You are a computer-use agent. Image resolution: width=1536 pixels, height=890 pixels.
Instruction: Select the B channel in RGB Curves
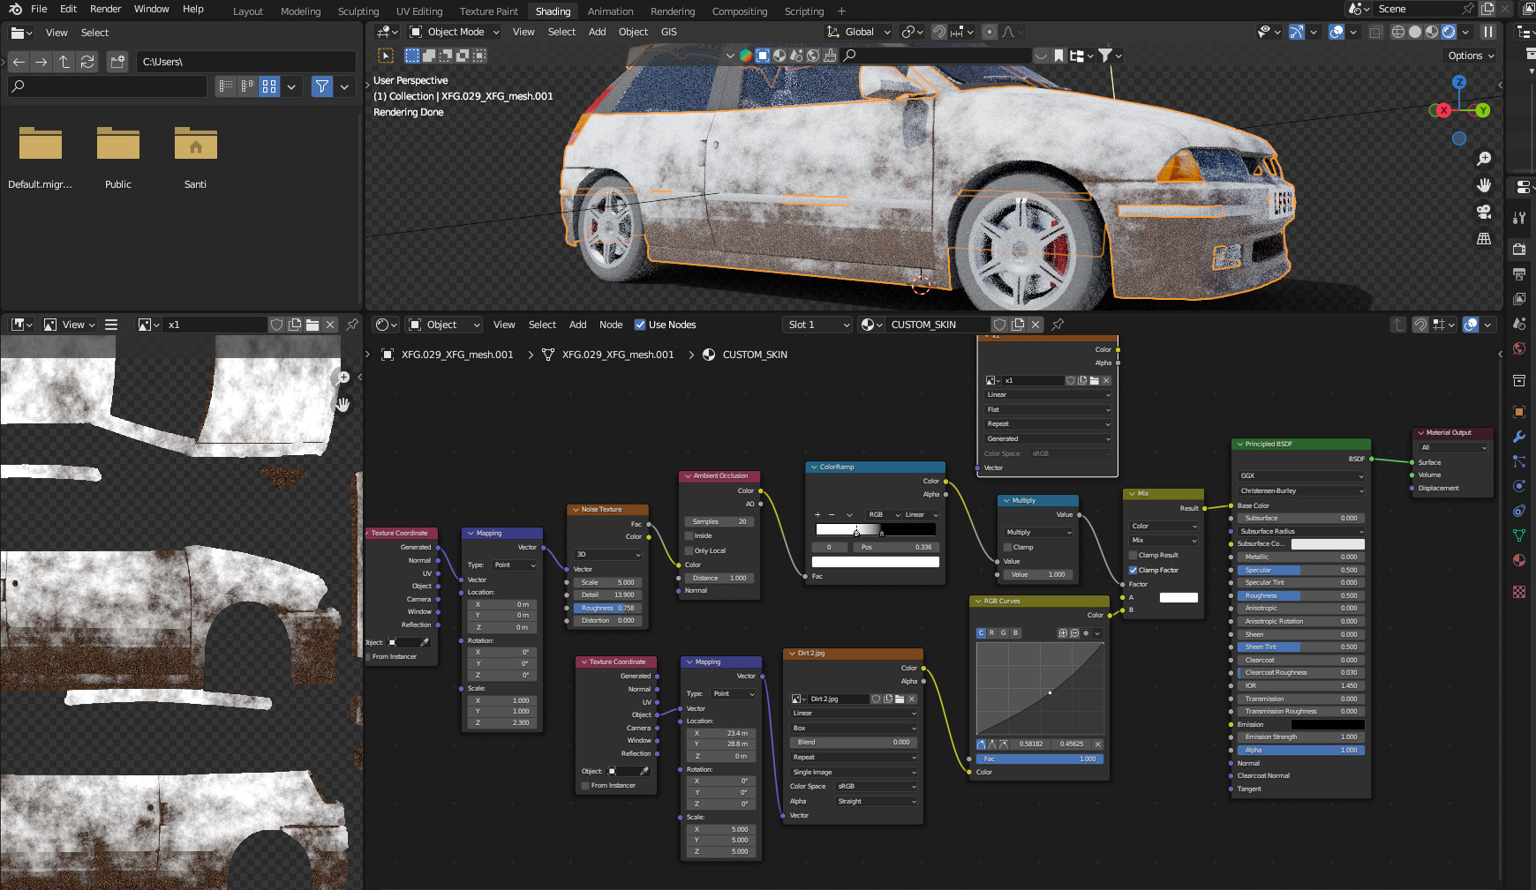click(x=1015, y=633)
